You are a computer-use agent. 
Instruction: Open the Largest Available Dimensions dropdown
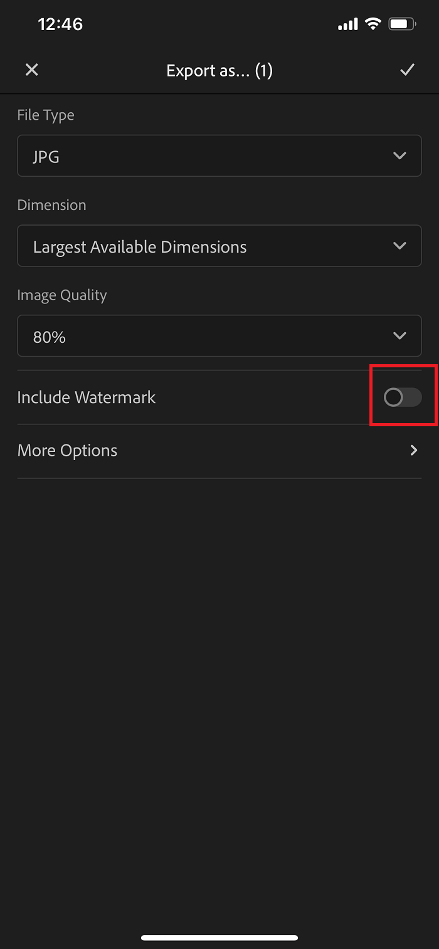click(219, 246)
